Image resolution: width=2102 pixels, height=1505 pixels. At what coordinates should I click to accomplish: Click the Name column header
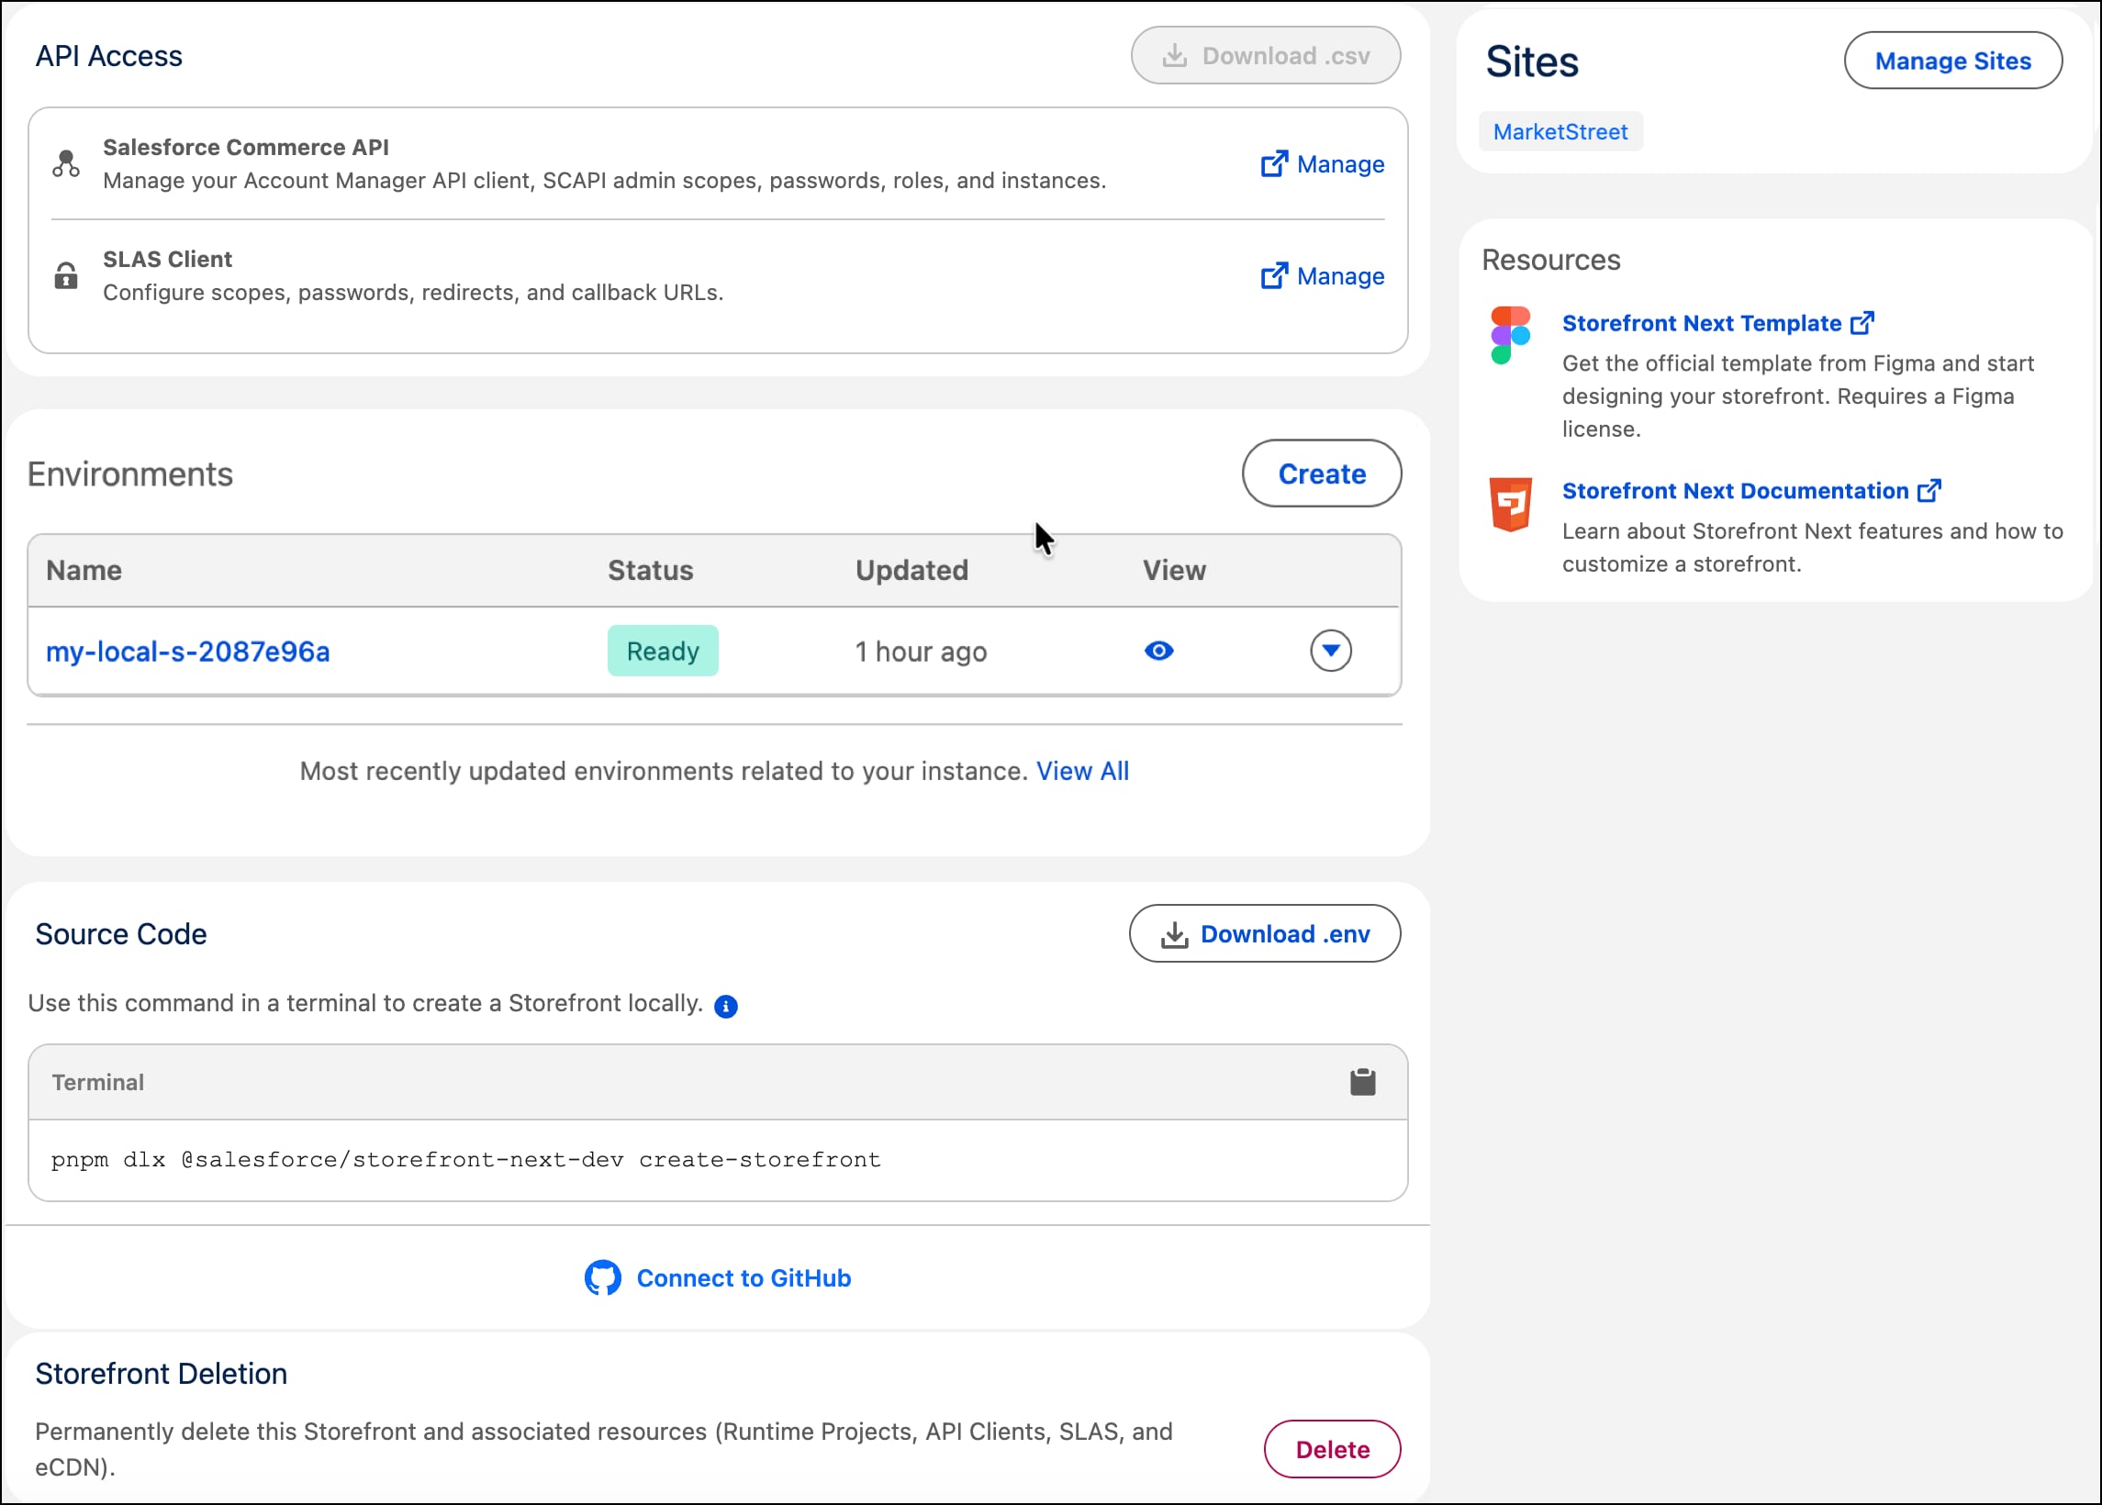pos(84,570)
